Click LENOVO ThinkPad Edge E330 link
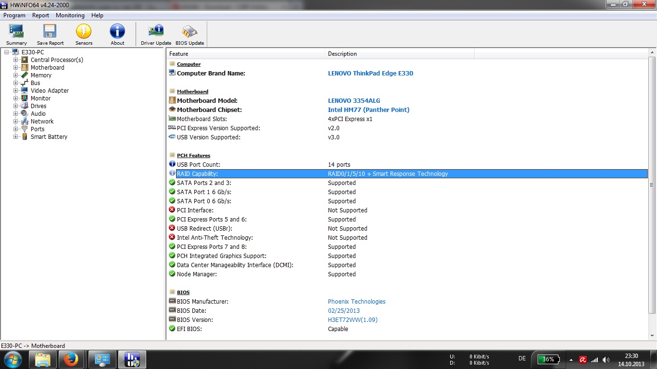This screenshot has width=657, height=369. click(370, 74)
